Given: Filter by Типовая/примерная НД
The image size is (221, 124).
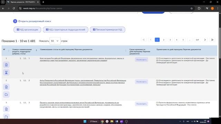Looking at the screenshot, I should coord(107,30).
